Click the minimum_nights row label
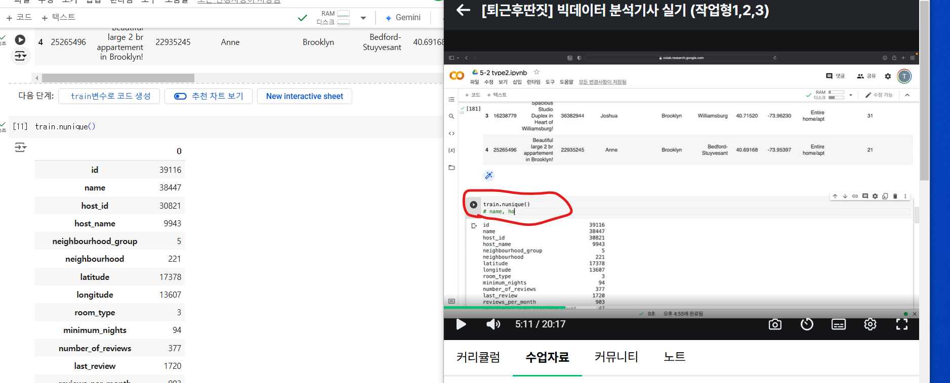The width and height of the screenshot is (950, 383). [95, 330]
